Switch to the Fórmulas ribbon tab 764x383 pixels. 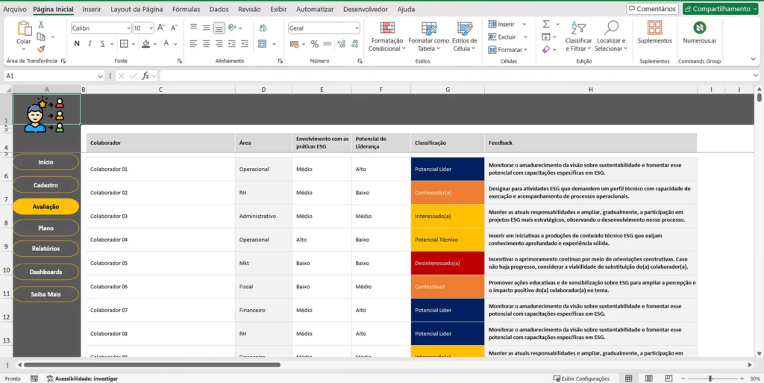[x=186, y=9]
